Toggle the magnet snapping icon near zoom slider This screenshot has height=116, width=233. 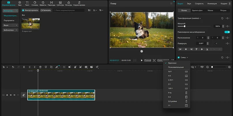202,67
